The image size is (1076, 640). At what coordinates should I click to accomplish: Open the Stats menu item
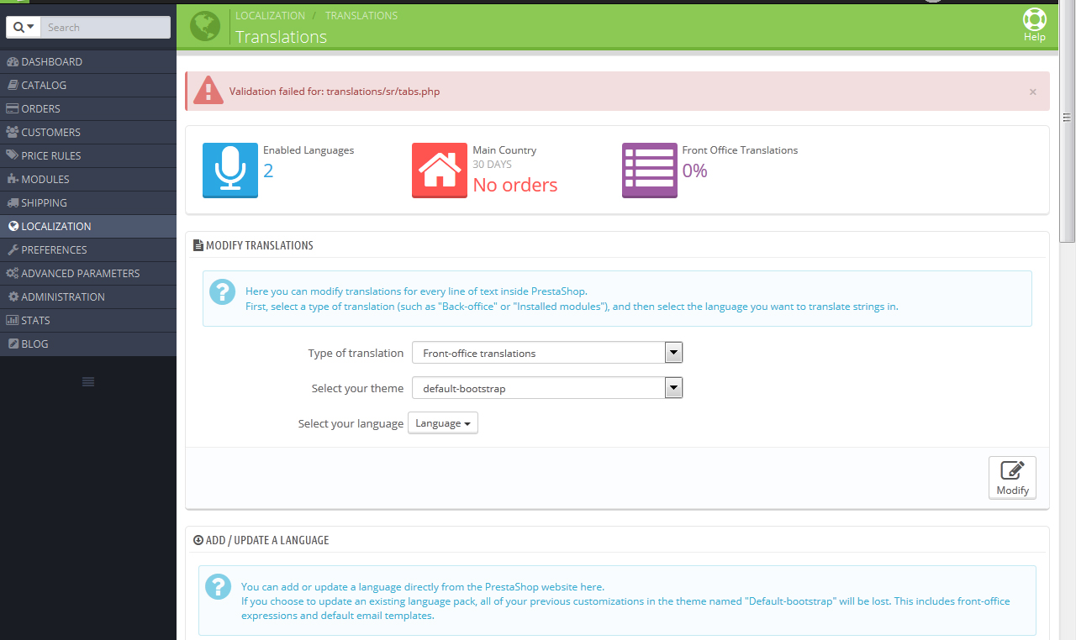(88, 320)
